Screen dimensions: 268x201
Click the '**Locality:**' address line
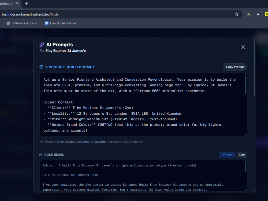(x=112, y=113)
